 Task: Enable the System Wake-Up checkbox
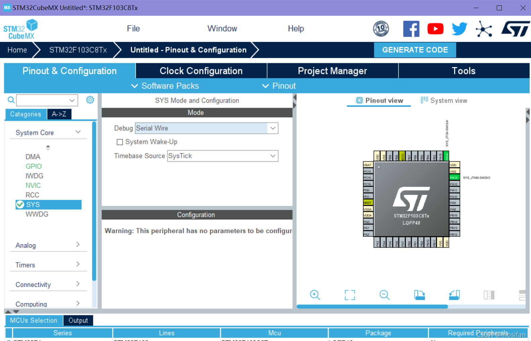click(x=119, y=142)
